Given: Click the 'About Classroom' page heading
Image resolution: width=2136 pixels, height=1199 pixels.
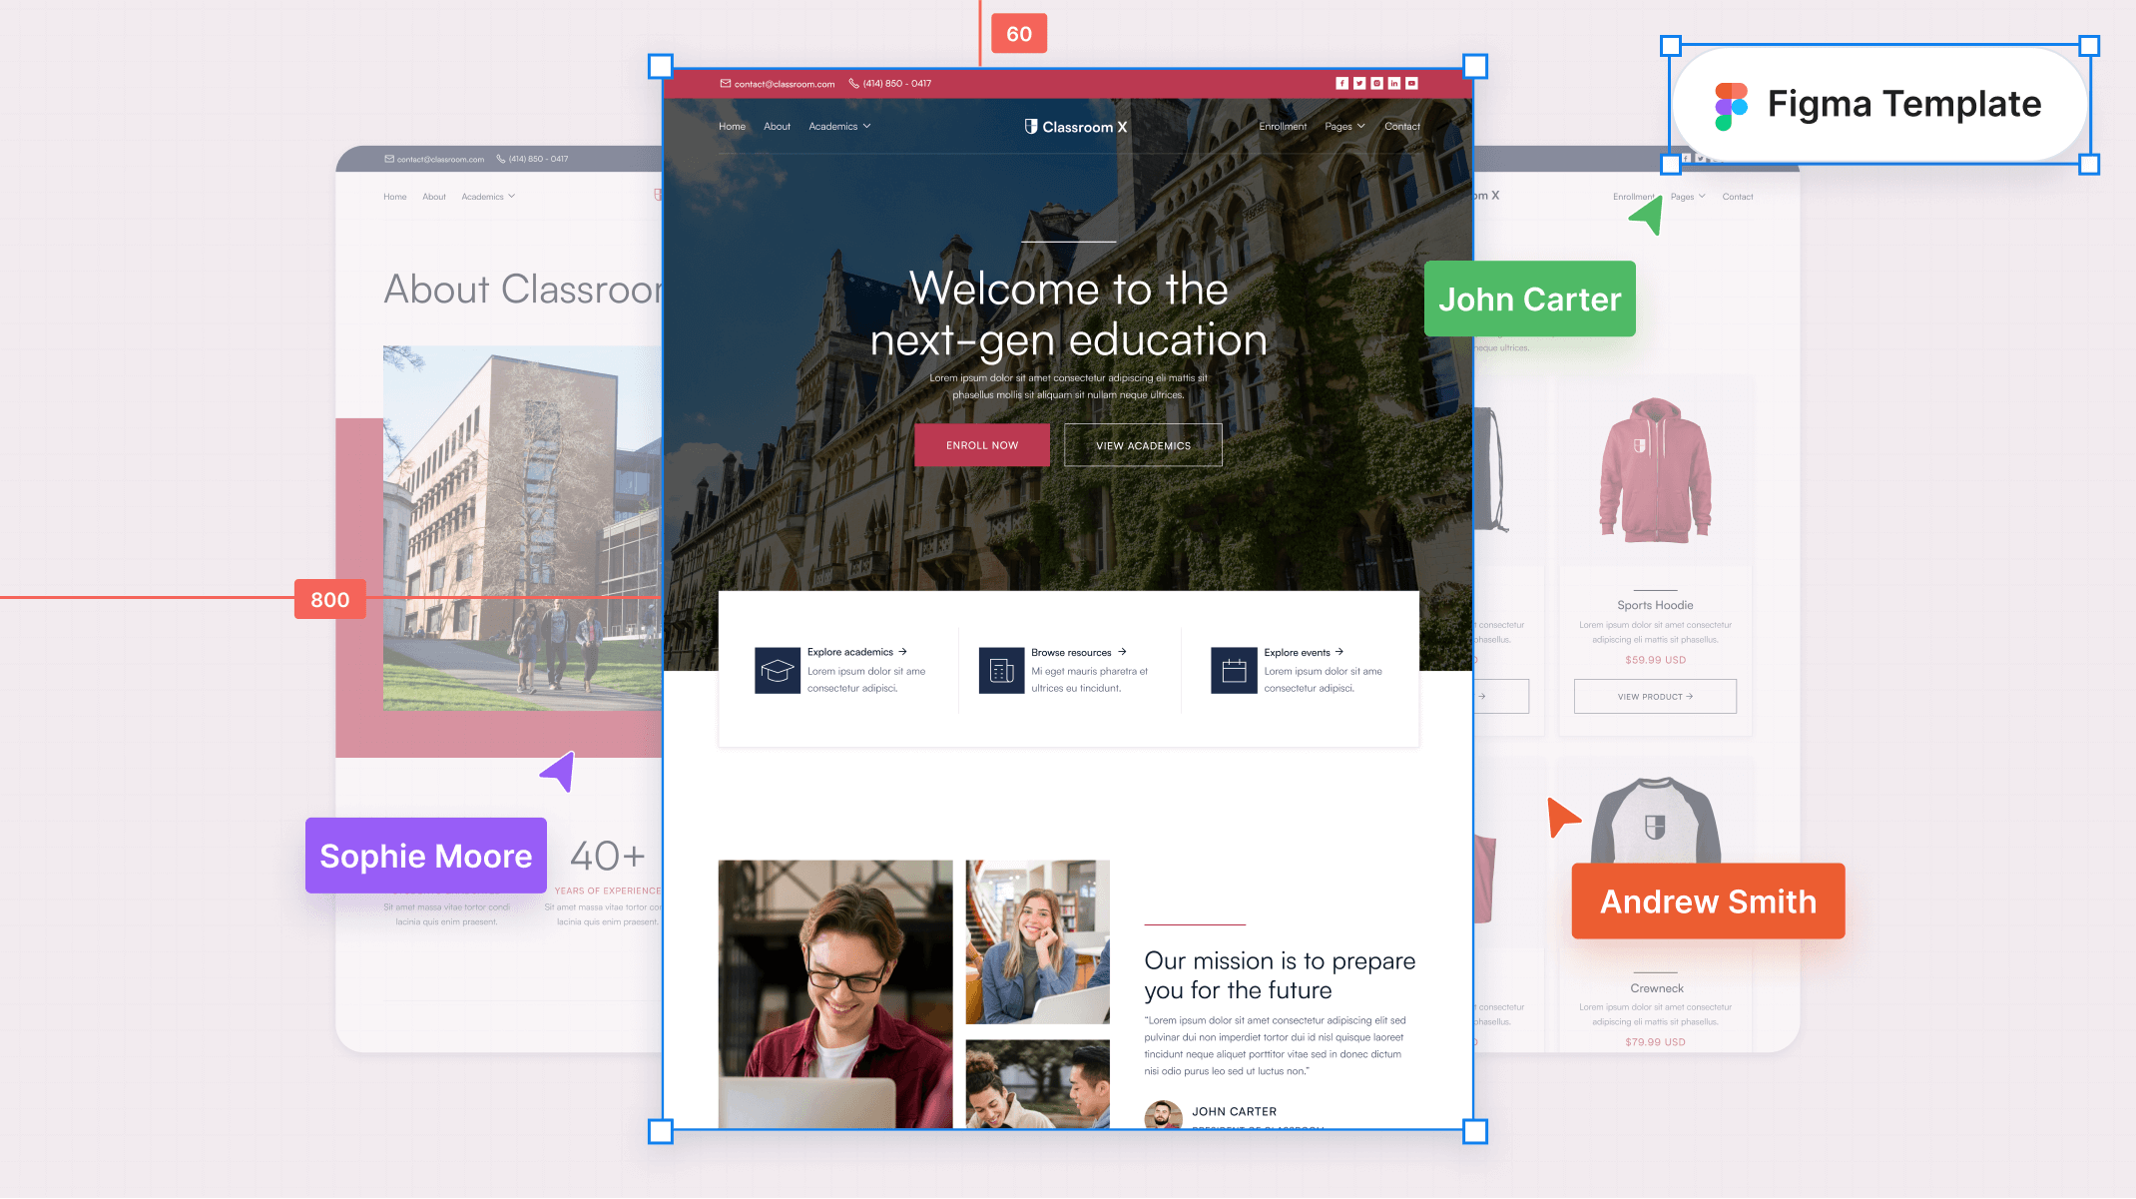Looking at the screenshot, I should [x=523, y=290].
